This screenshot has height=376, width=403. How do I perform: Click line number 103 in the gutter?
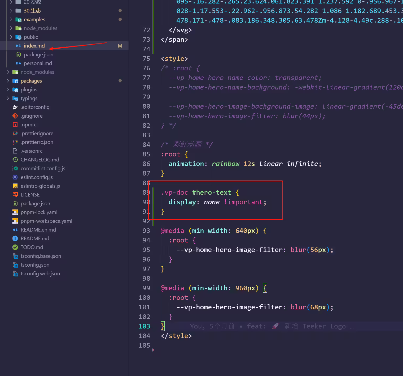pos(144,326)
